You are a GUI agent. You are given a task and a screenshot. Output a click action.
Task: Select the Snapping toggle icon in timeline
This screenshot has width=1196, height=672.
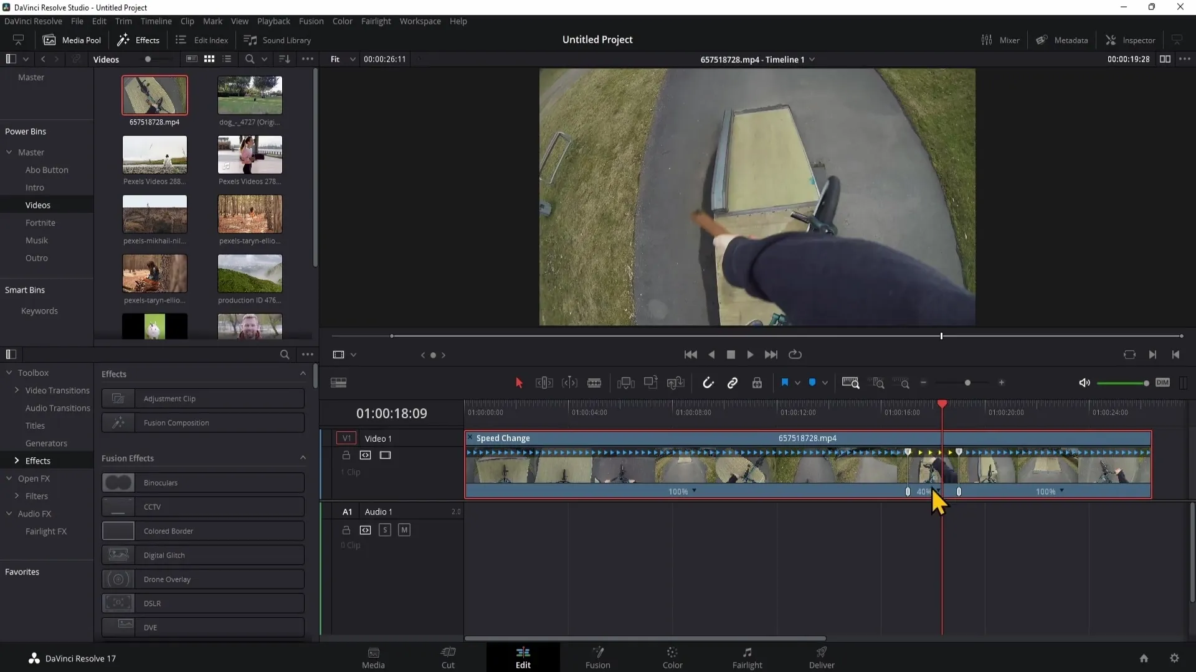707,383
